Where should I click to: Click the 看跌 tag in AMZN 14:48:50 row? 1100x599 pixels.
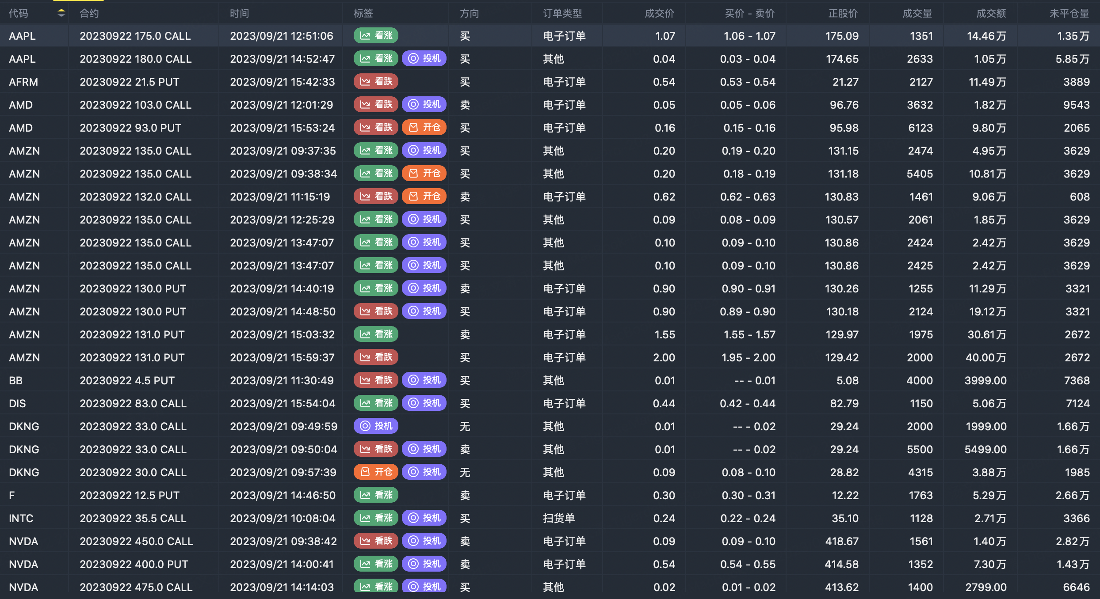click(x=376, y=311)
